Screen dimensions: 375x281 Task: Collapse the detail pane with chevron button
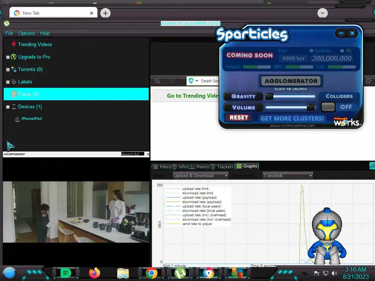point(372,166)
